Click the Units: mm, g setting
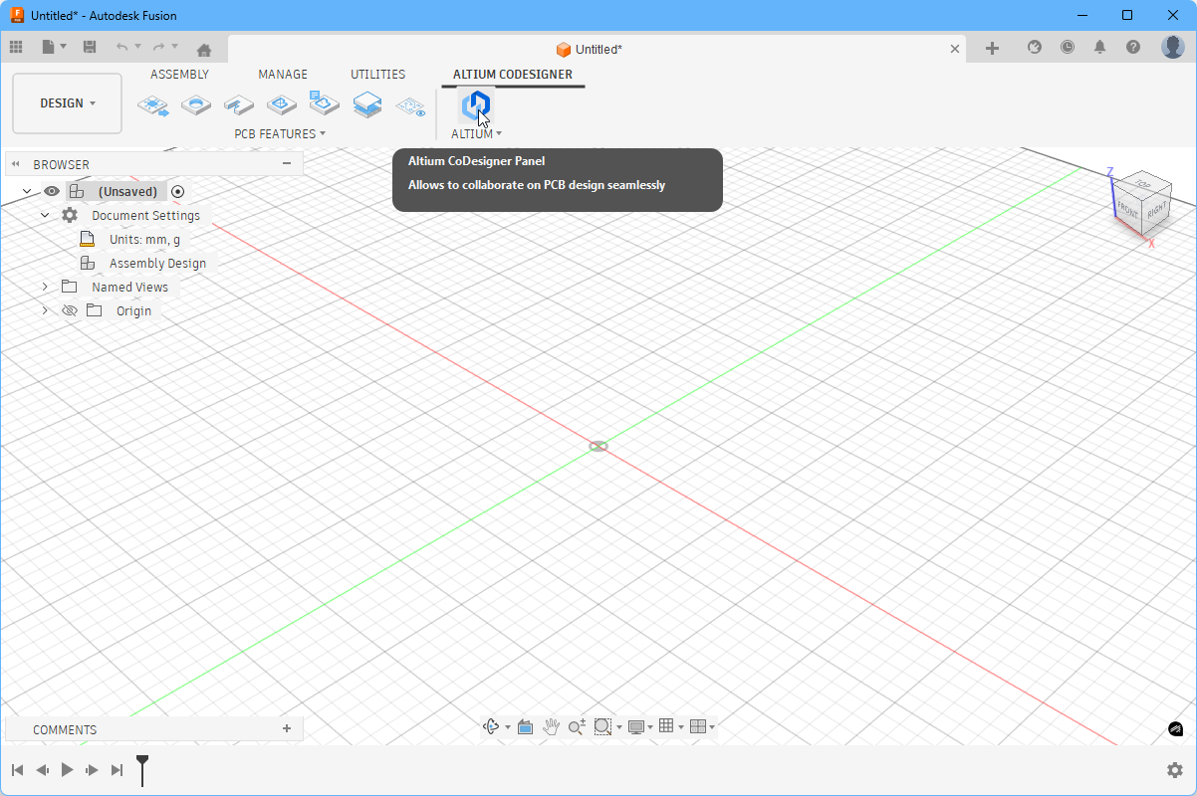Screen dimensions: 1197x796 (142, 239)
